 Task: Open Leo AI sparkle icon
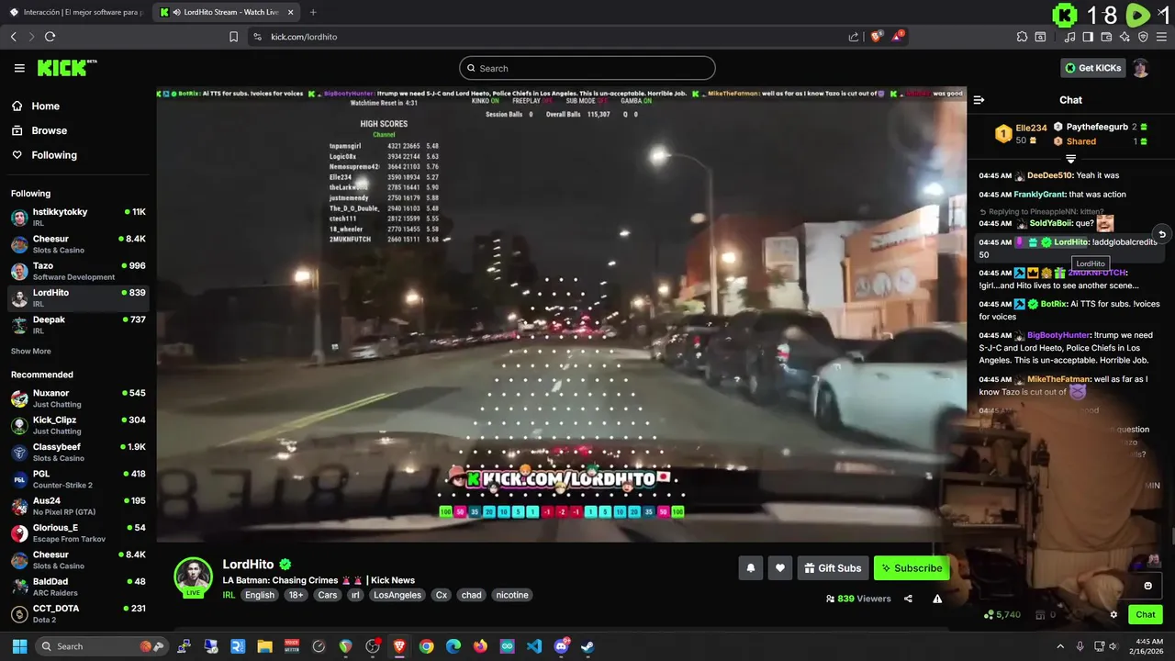click(x=1125, y=37)
